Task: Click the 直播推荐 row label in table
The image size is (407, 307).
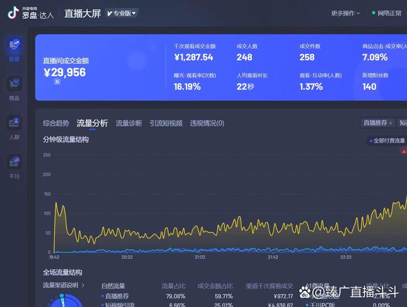Action: pyautogui.click(x=117, y=296)
